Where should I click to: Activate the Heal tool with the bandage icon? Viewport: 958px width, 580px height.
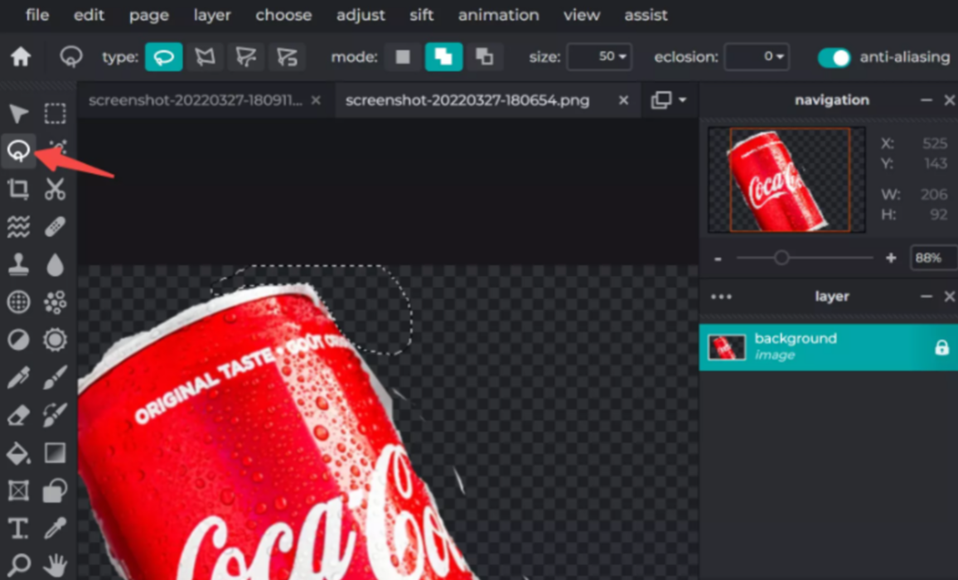[55, 226]
